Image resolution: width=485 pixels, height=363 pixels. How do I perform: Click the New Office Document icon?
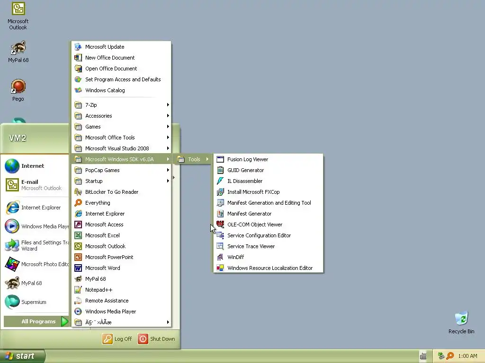(78, 58)
